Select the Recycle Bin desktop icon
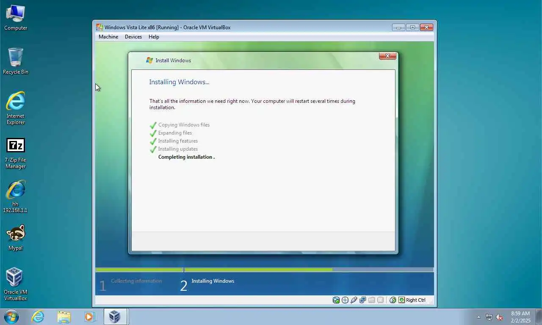 click(x=16, y=61)
